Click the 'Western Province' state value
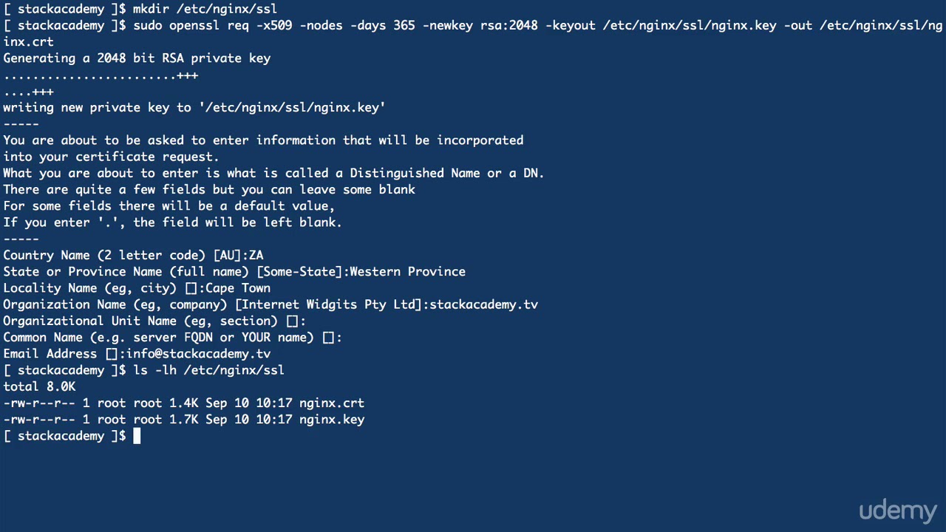Image resolution: width=946 pixels, height=532 pixels. 407,272
